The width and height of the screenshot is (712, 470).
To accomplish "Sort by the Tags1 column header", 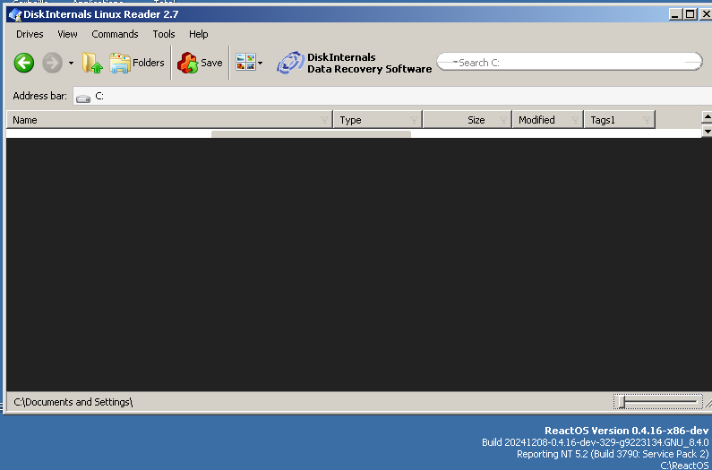I will point(620,120).
